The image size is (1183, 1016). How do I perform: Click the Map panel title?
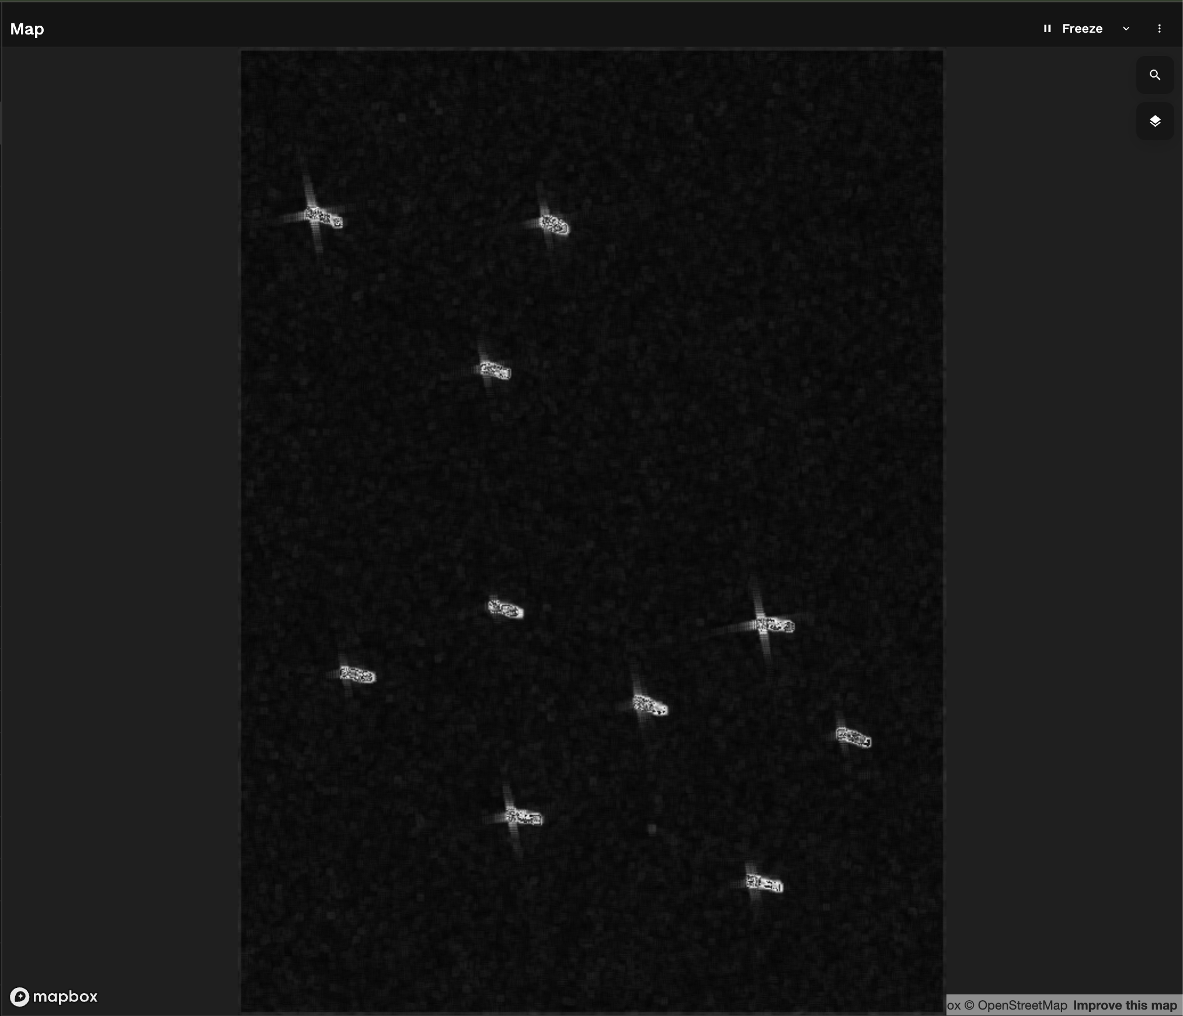tap(27, 29)
